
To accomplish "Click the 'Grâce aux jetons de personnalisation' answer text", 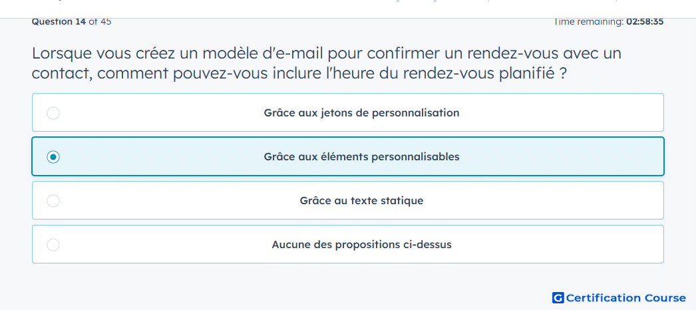I will (x=361, y=113).
